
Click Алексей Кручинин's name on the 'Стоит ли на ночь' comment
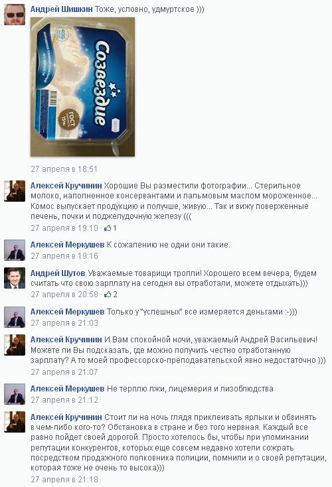pos(66,417)
